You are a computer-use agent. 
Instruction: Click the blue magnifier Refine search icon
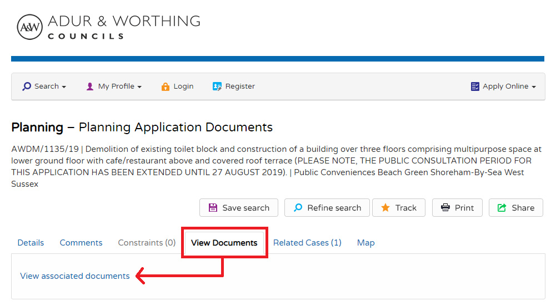pos(298,207)
